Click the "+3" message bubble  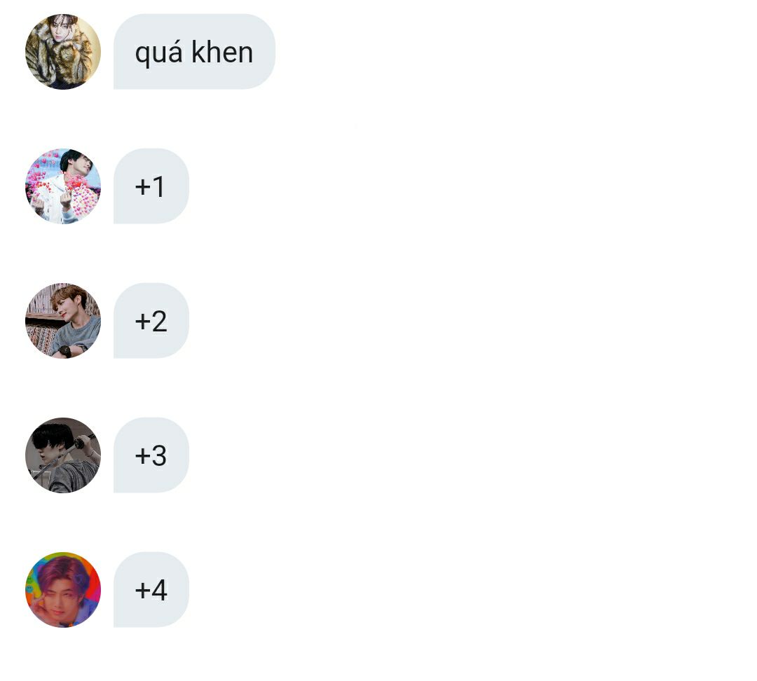click(x=151, y=455)
